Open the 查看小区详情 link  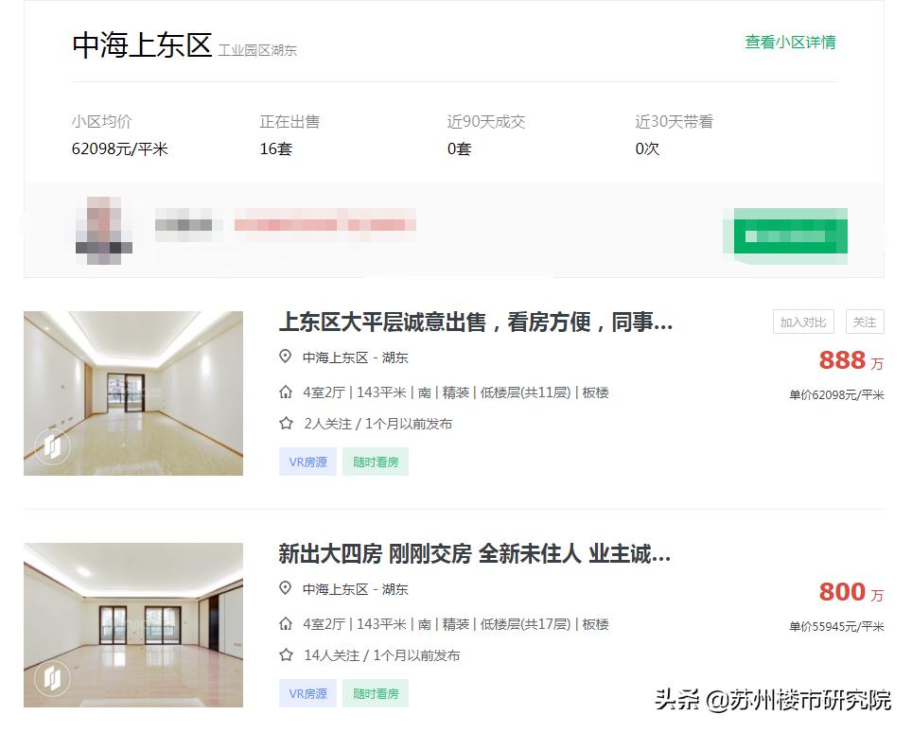tap(792, 43)
